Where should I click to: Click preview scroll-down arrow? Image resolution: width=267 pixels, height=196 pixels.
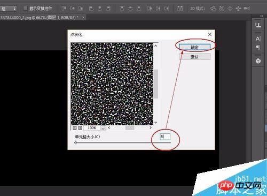click(156, 123)
